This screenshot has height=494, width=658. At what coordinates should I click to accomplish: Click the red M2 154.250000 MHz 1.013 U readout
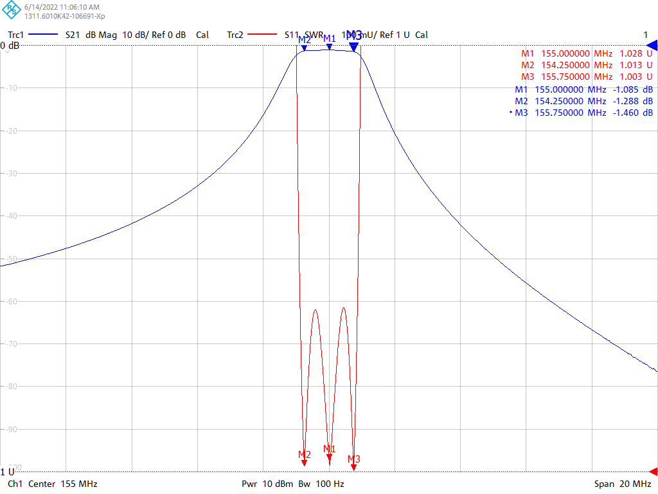coord(587,65)
